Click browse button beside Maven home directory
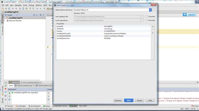Image resolution: width=199 pixels, height=111 pixels. pyautogui.click(x=154, y=10)
